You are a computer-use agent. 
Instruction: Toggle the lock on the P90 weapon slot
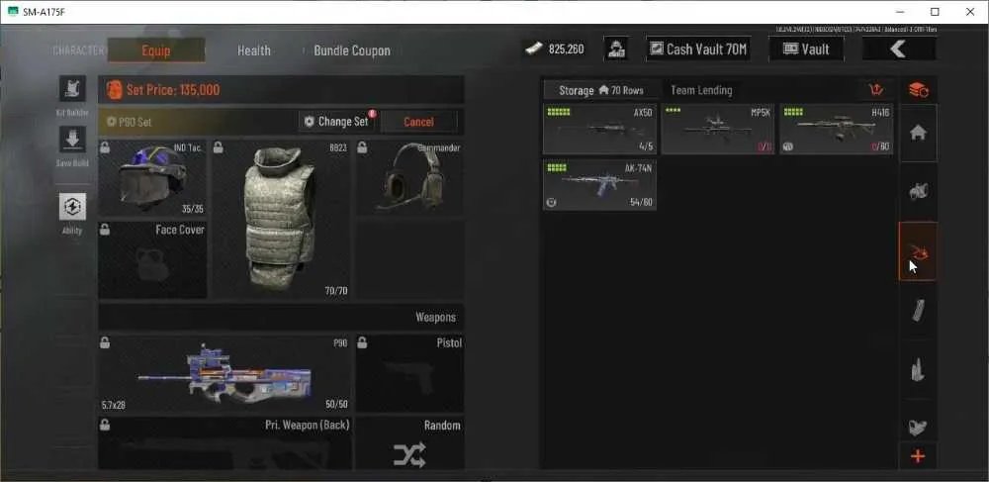click(x=105, y=342)
